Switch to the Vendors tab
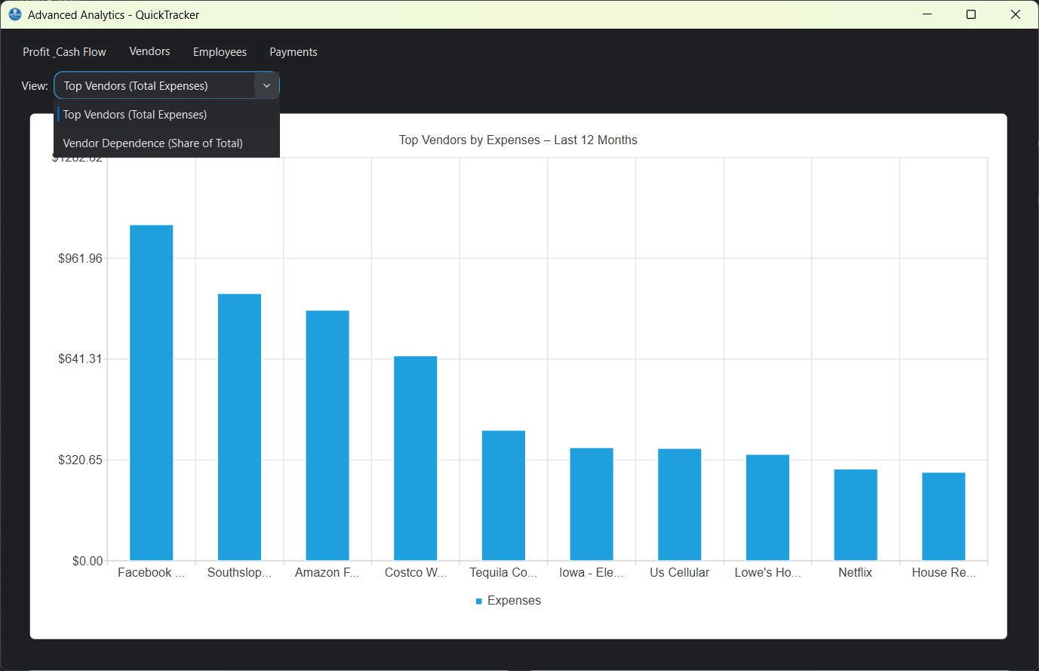Image resolution: width=1039 pixels, height=671 pixels. 149,51
